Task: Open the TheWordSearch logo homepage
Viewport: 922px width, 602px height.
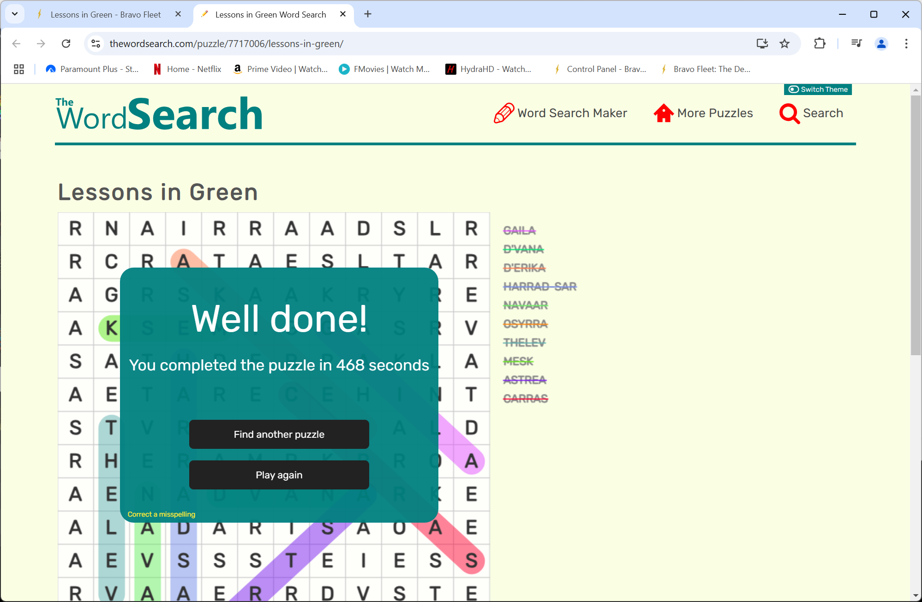Action: 159,113
